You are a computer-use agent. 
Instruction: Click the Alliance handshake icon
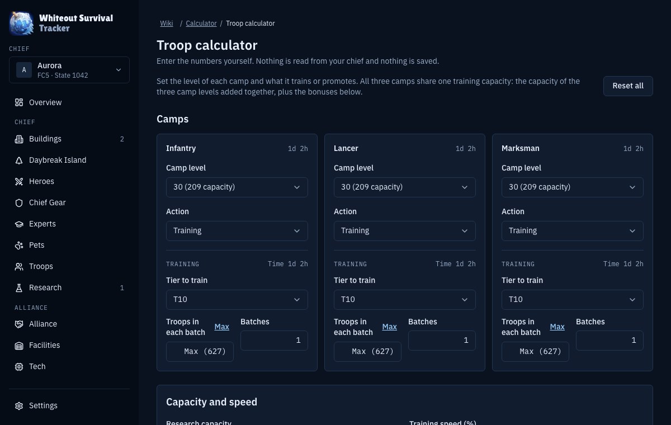[x=19, y=324]
